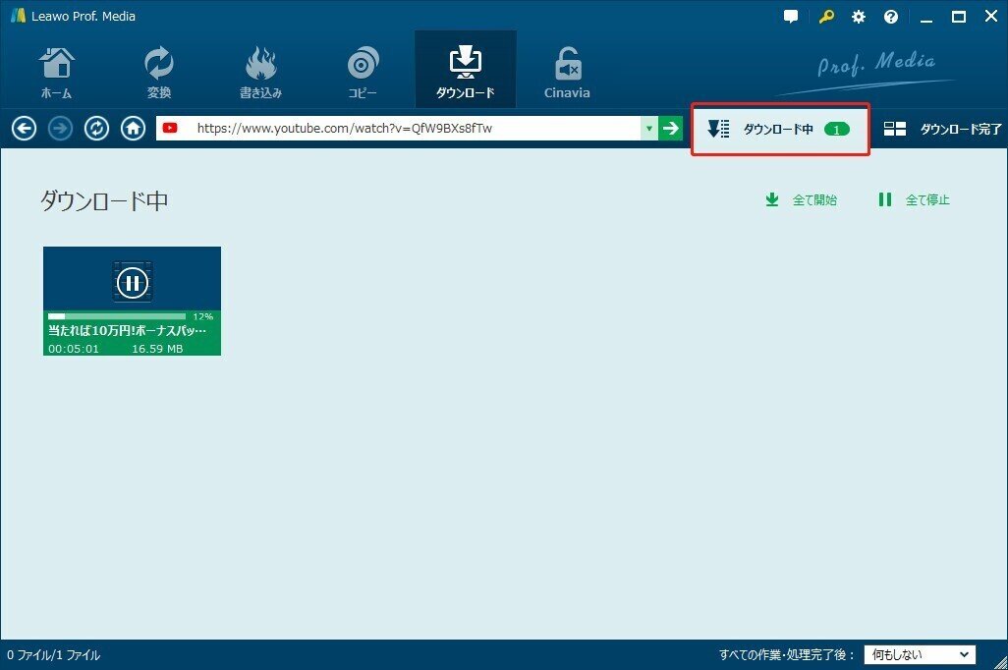
Task: Click the file size 16.59 MB text
Action: (x=157, y=349)
